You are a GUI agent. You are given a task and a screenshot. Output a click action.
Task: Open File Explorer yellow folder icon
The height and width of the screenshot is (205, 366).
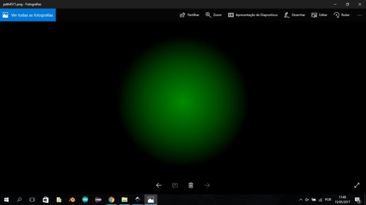[x=124, y=200]
